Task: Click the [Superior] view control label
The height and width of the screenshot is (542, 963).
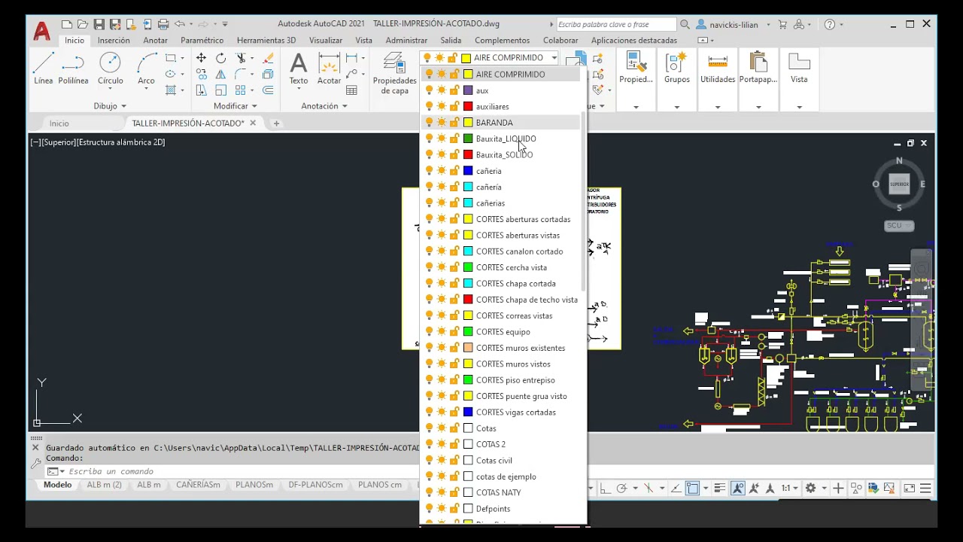Action: 59,142
